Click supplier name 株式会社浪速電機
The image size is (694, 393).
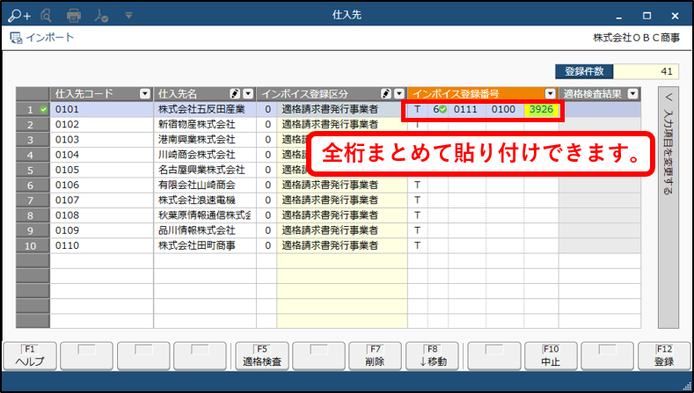coord(196,200)
